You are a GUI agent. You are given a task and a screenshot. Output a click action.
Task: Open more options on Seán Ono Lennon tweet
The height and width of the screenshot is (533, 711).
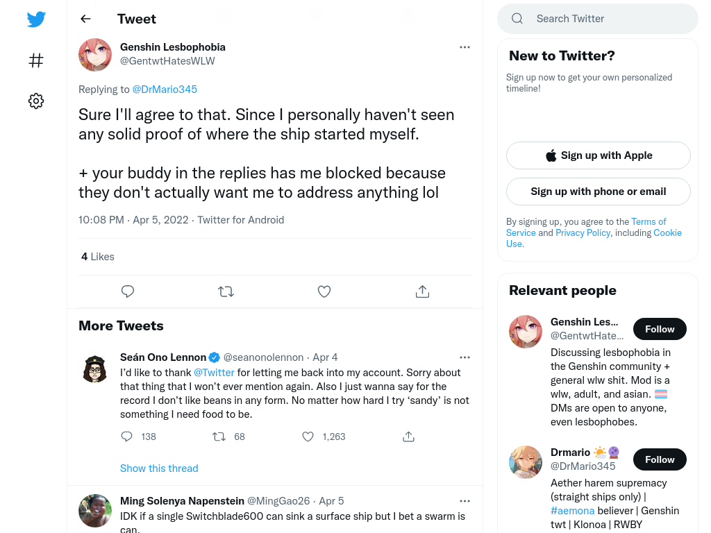pyautogui.click(x=465, y=357)
